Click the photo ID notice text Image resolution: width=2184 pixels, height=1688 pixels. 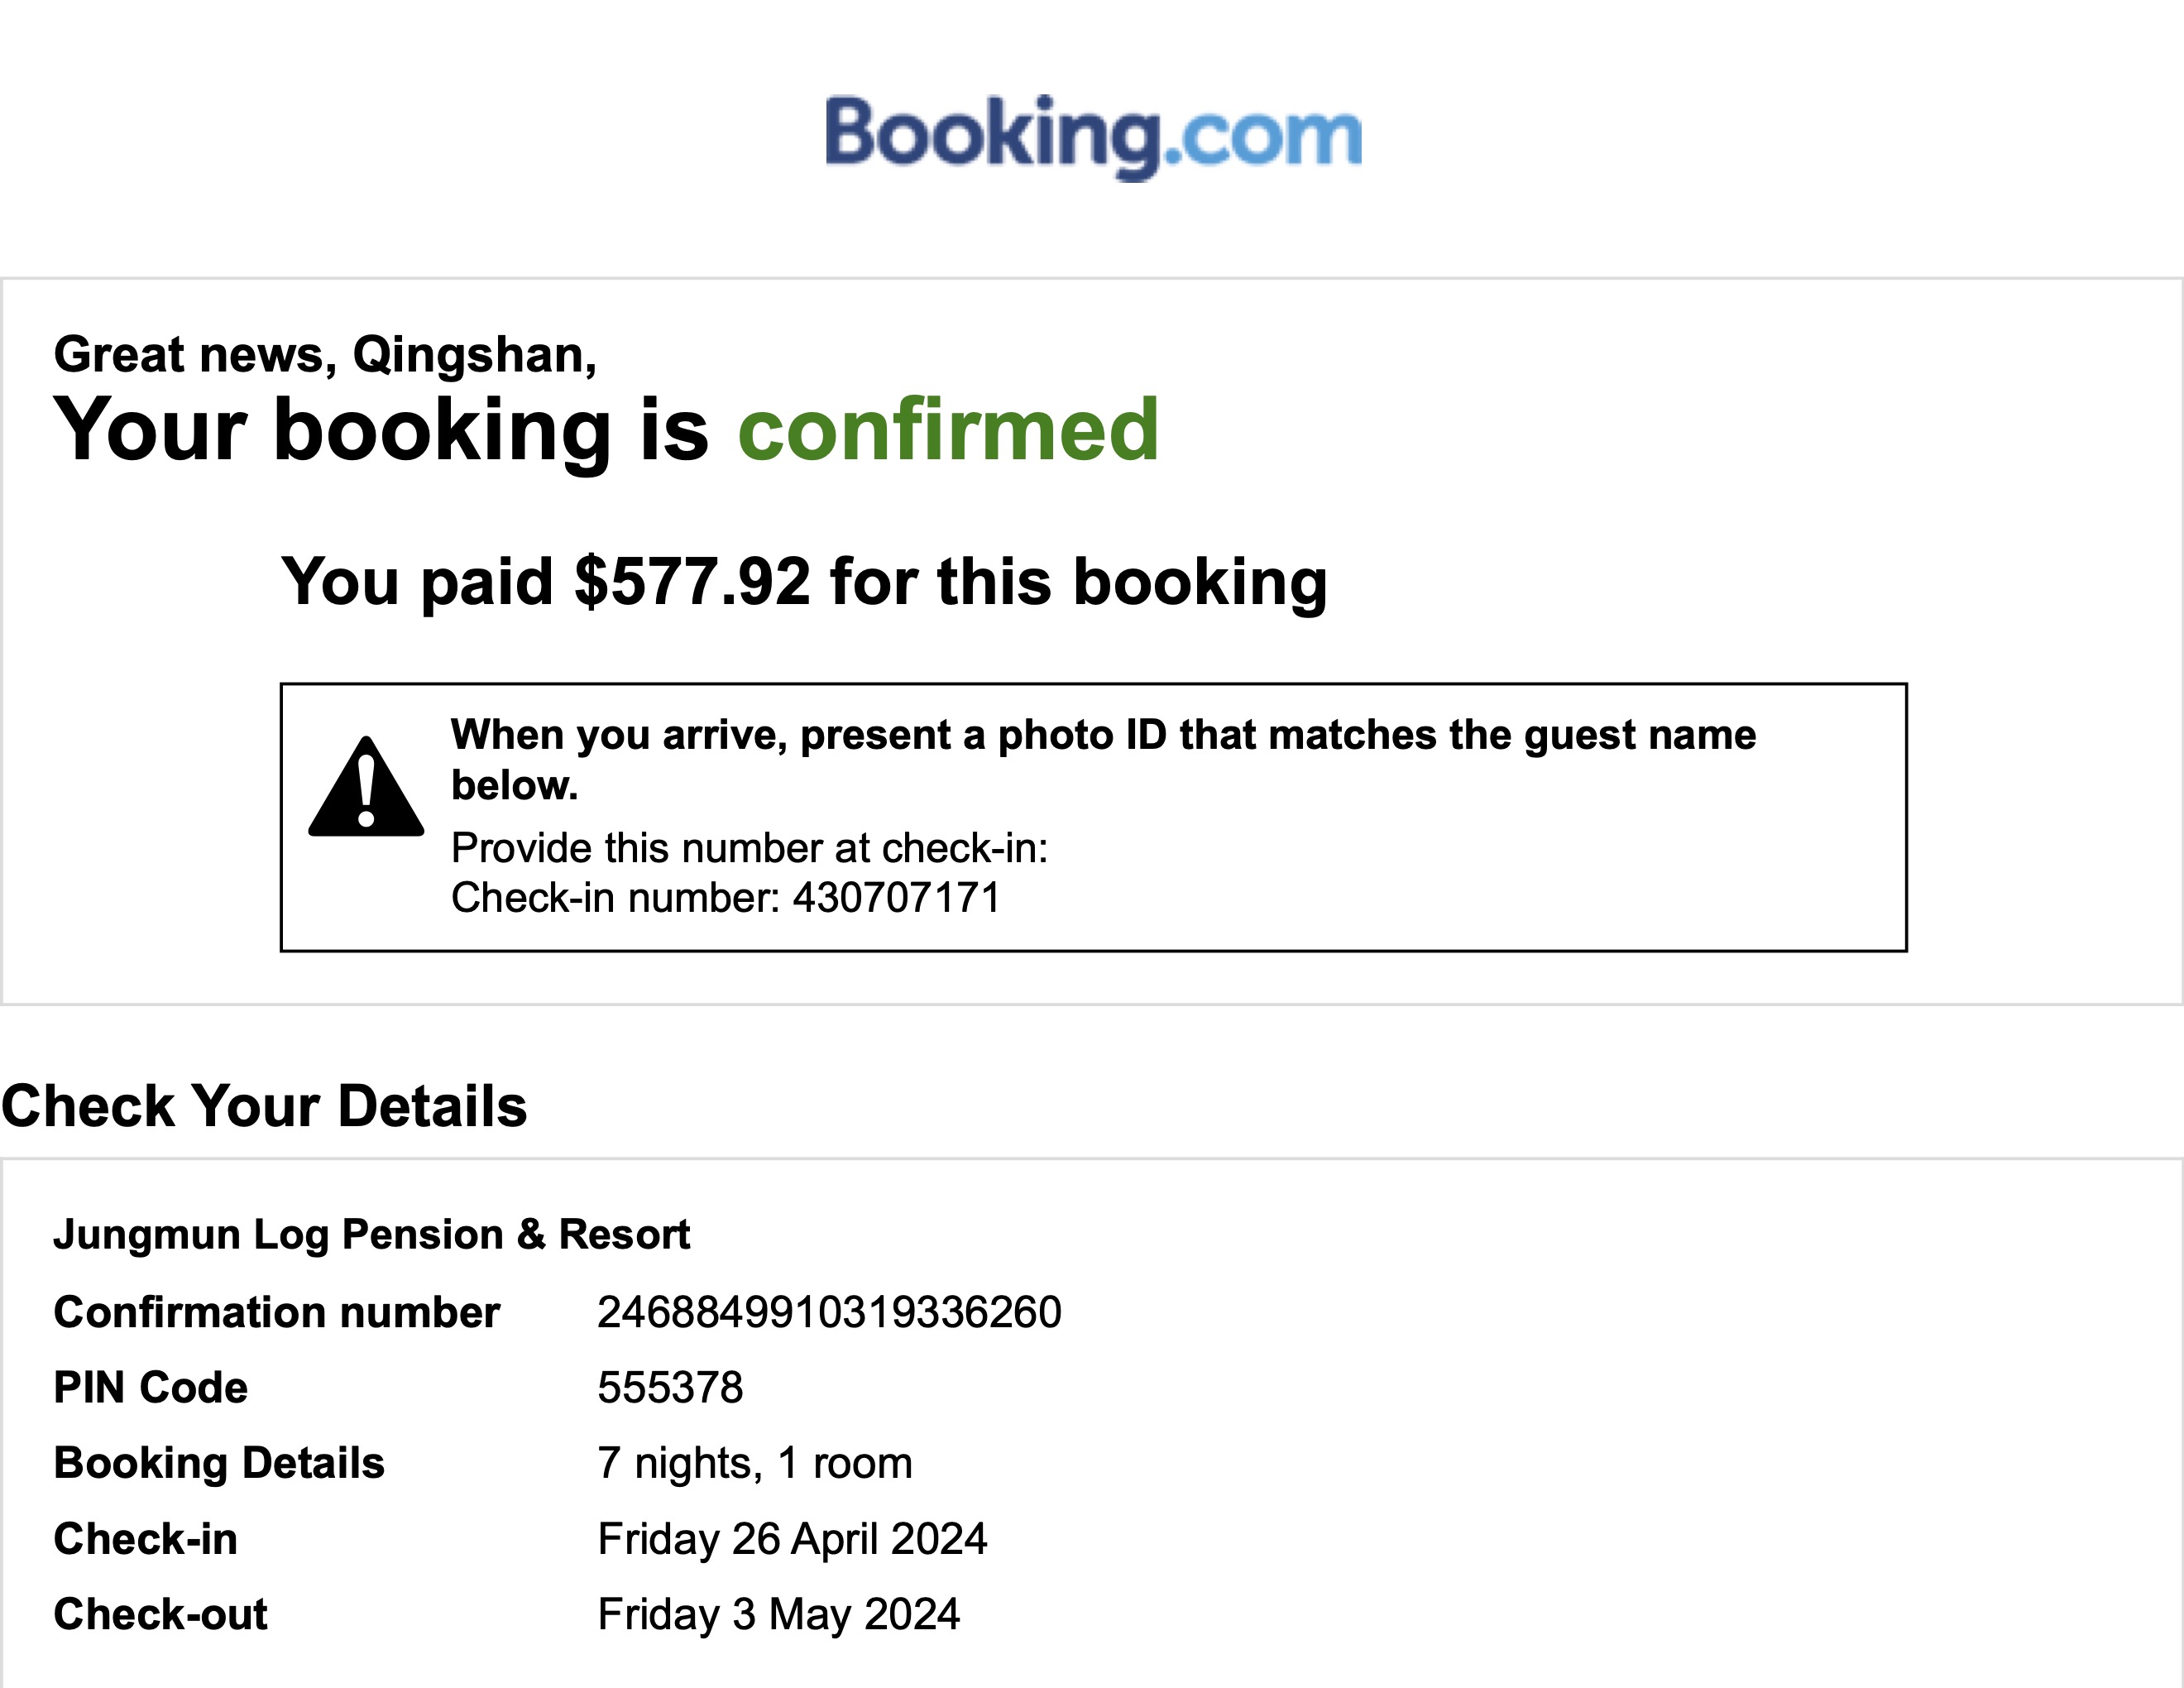coord(1102,759)
